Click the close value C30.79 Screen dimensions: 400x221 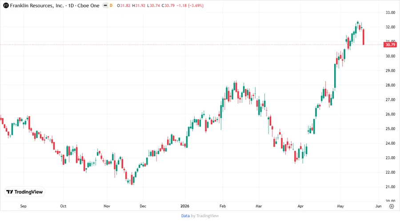pos(168,6)
